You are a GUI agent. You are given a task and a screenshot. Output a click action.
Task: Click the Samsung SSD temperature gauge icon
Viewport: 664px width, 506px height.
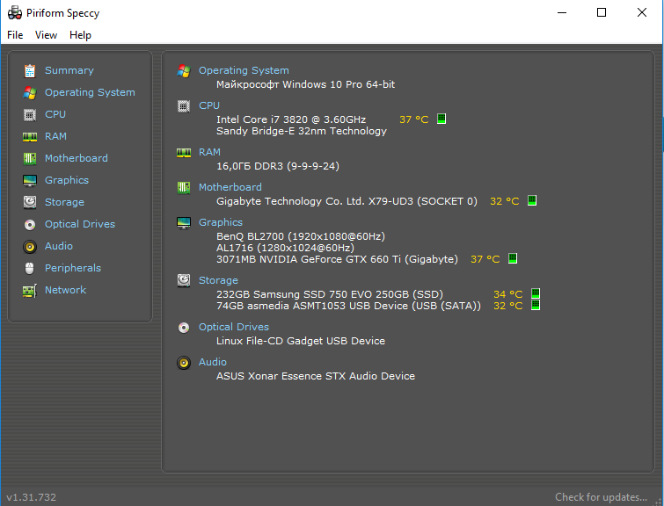(x=536, y=294)
